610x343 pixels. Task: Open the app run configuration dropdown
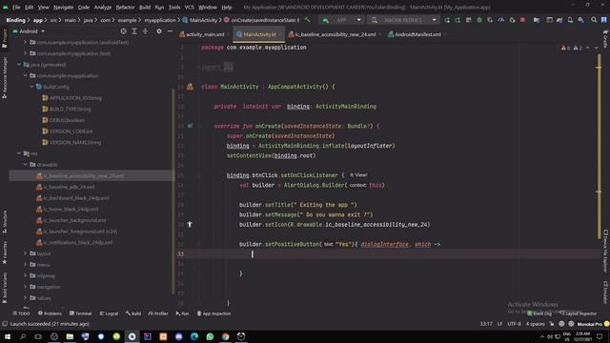pos(341,20)
